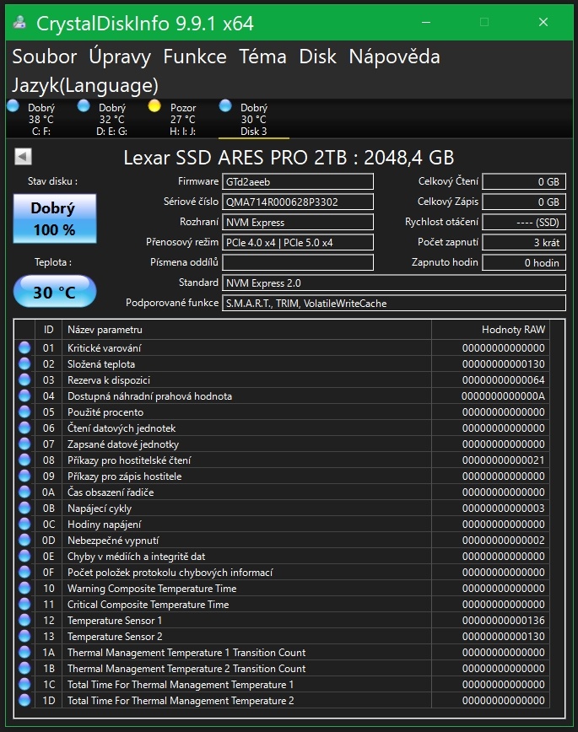Open the Úpravy menu
Screen dimensions: 578x732
point(120,57)
